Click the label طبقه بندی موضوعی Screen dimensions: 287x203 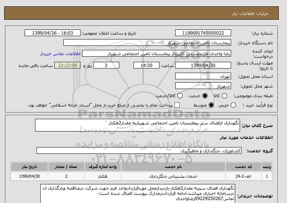[253, 96]
